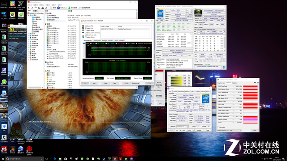Click GPU Core Clock red graph bar
The image size is (287, 161).
250,86
